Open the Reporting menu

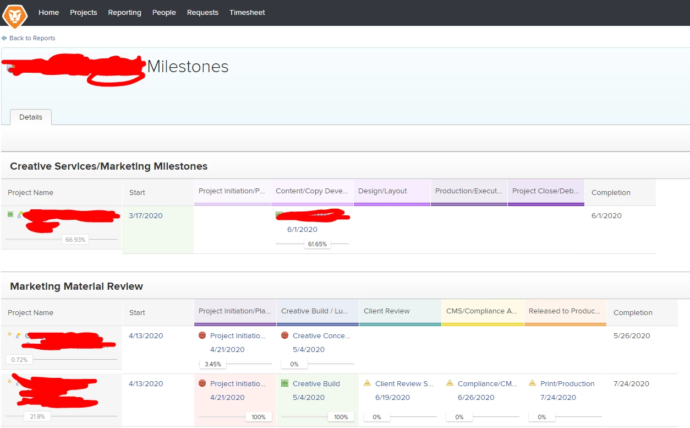tap(124, 12)
